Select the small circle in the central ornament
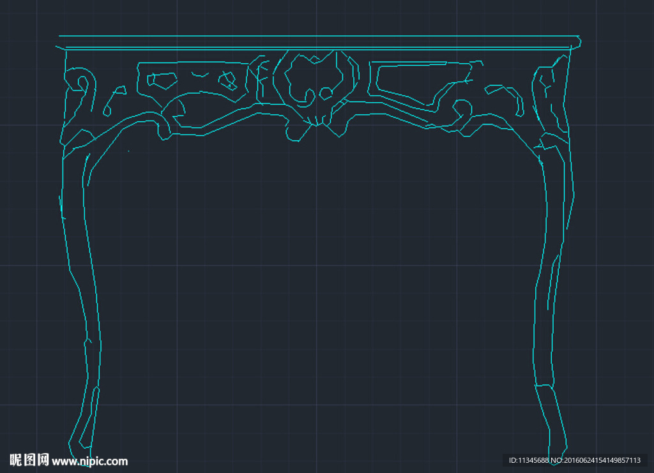 click(326, 94)
